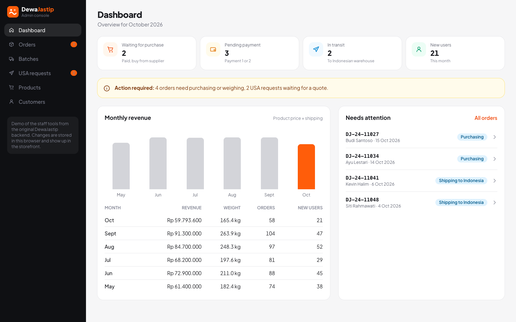Click the paper plane icon on In transit card
This screenshot has width=516, height=322.
(x=316, y=49)
